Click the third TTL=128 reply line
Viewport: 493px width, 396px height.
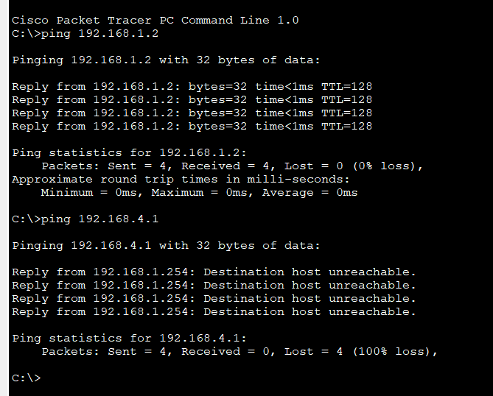(x=192, y=113)
